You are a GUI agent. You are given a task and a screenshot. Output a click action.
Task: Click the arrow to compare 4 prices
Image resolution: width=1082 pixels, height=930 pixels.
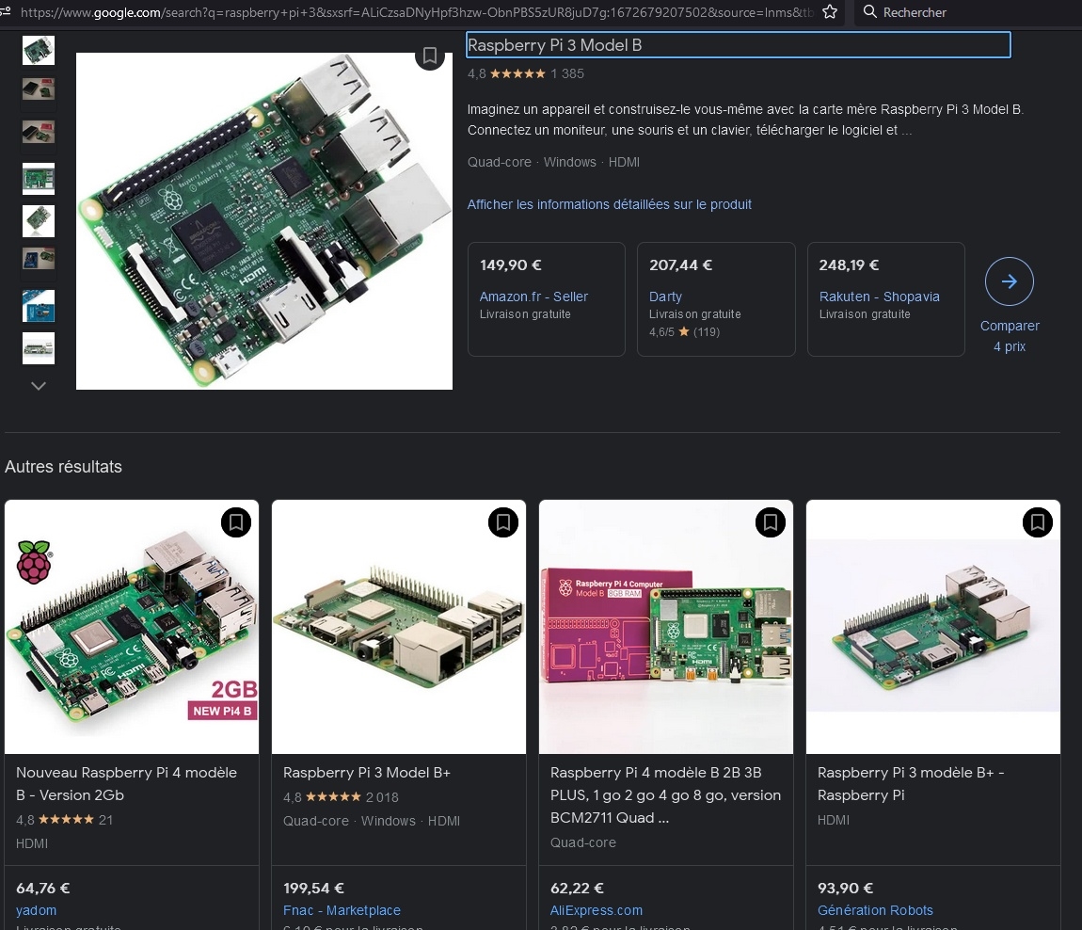coord(1009,281)
